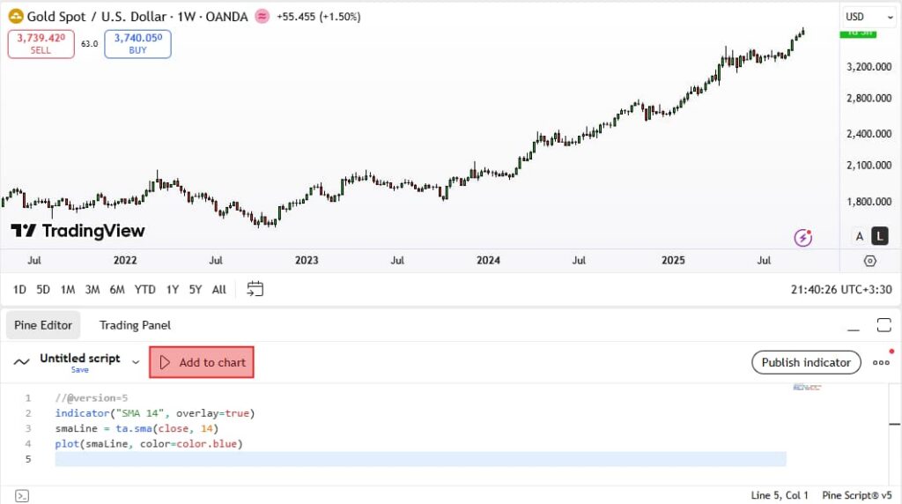Image resolution: width=902 pixels, height=504 pixels.
Task: Open the go-to-date calendar icon
Action: pos(255,289)
